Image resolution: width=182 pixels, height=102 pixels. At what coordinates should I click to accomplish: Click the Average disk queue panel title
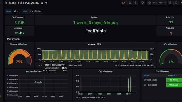click(x=34, y=71)
